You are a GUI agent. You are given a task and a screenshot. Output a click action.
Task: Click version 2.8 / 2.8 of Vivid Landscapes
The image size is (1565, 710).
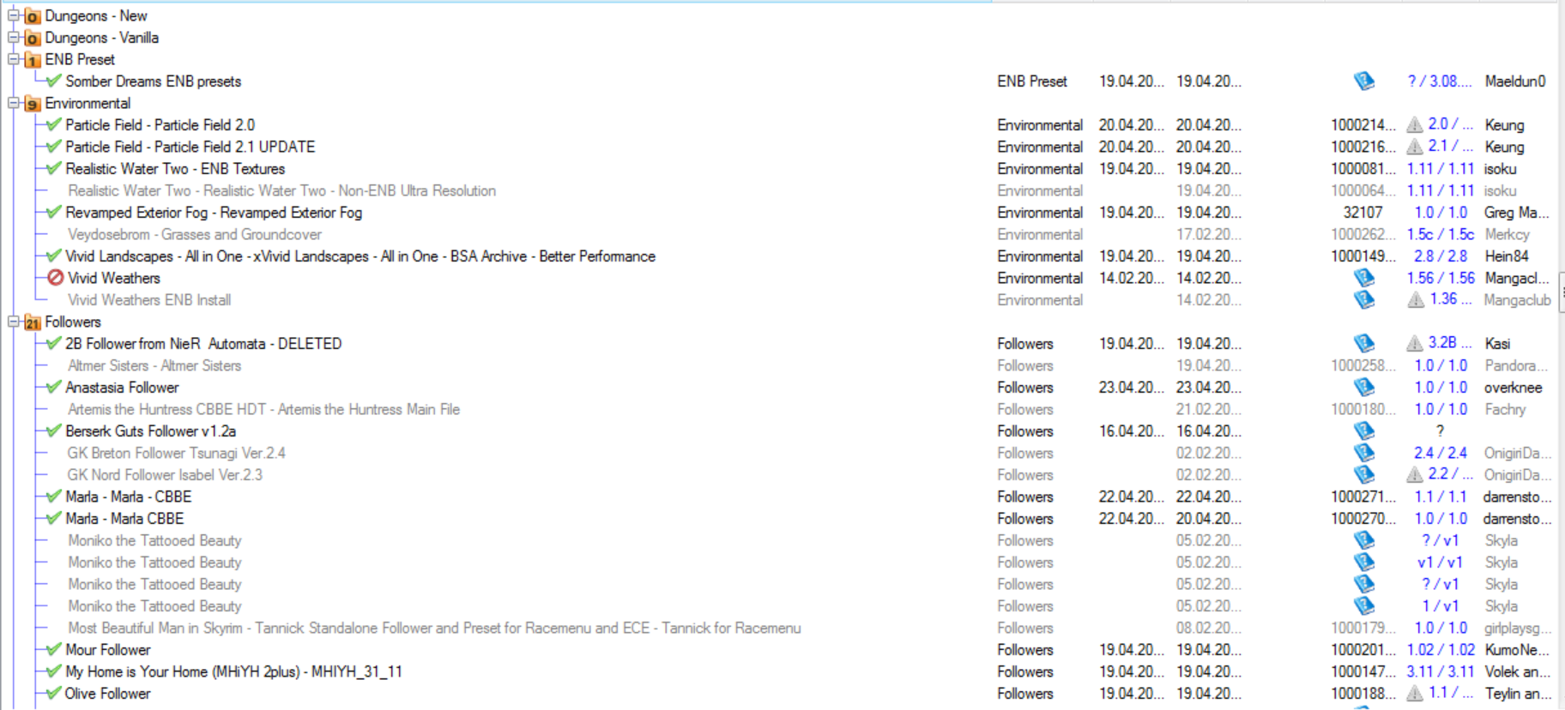tap(1440, 256)
